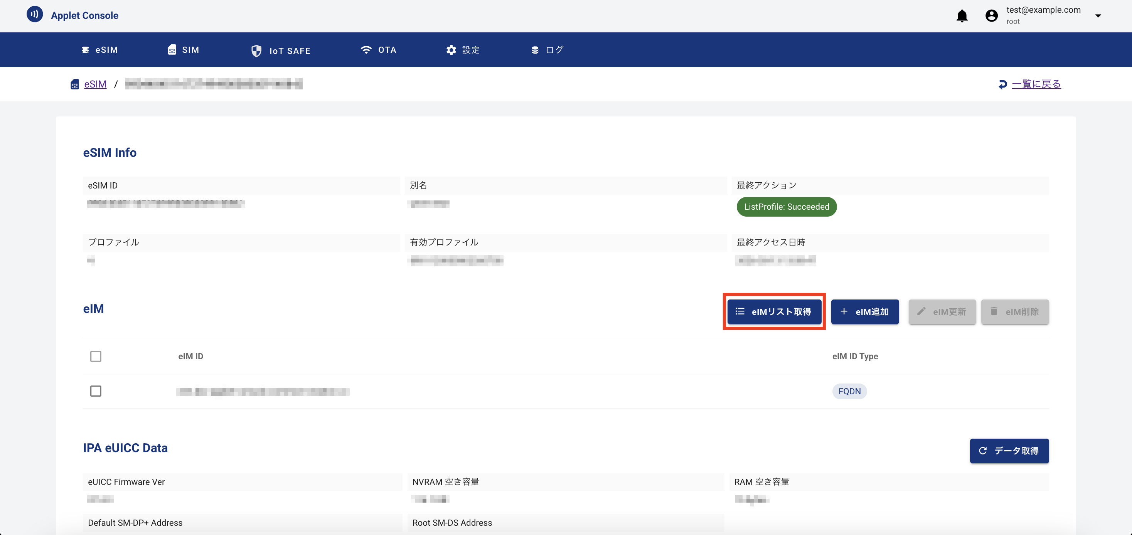Open the SIM navigation menu
The image size is (1132, 535).
click(183, 50)
